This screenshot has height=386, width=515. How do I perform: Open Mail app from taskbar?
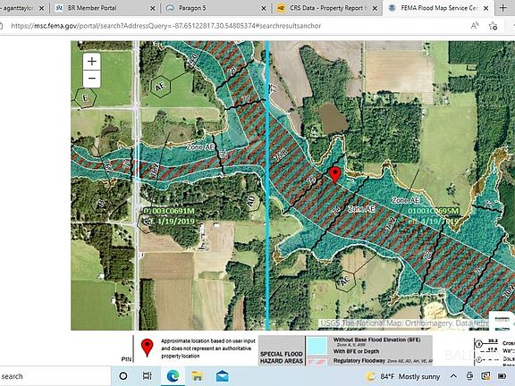[x=223, y=376]
